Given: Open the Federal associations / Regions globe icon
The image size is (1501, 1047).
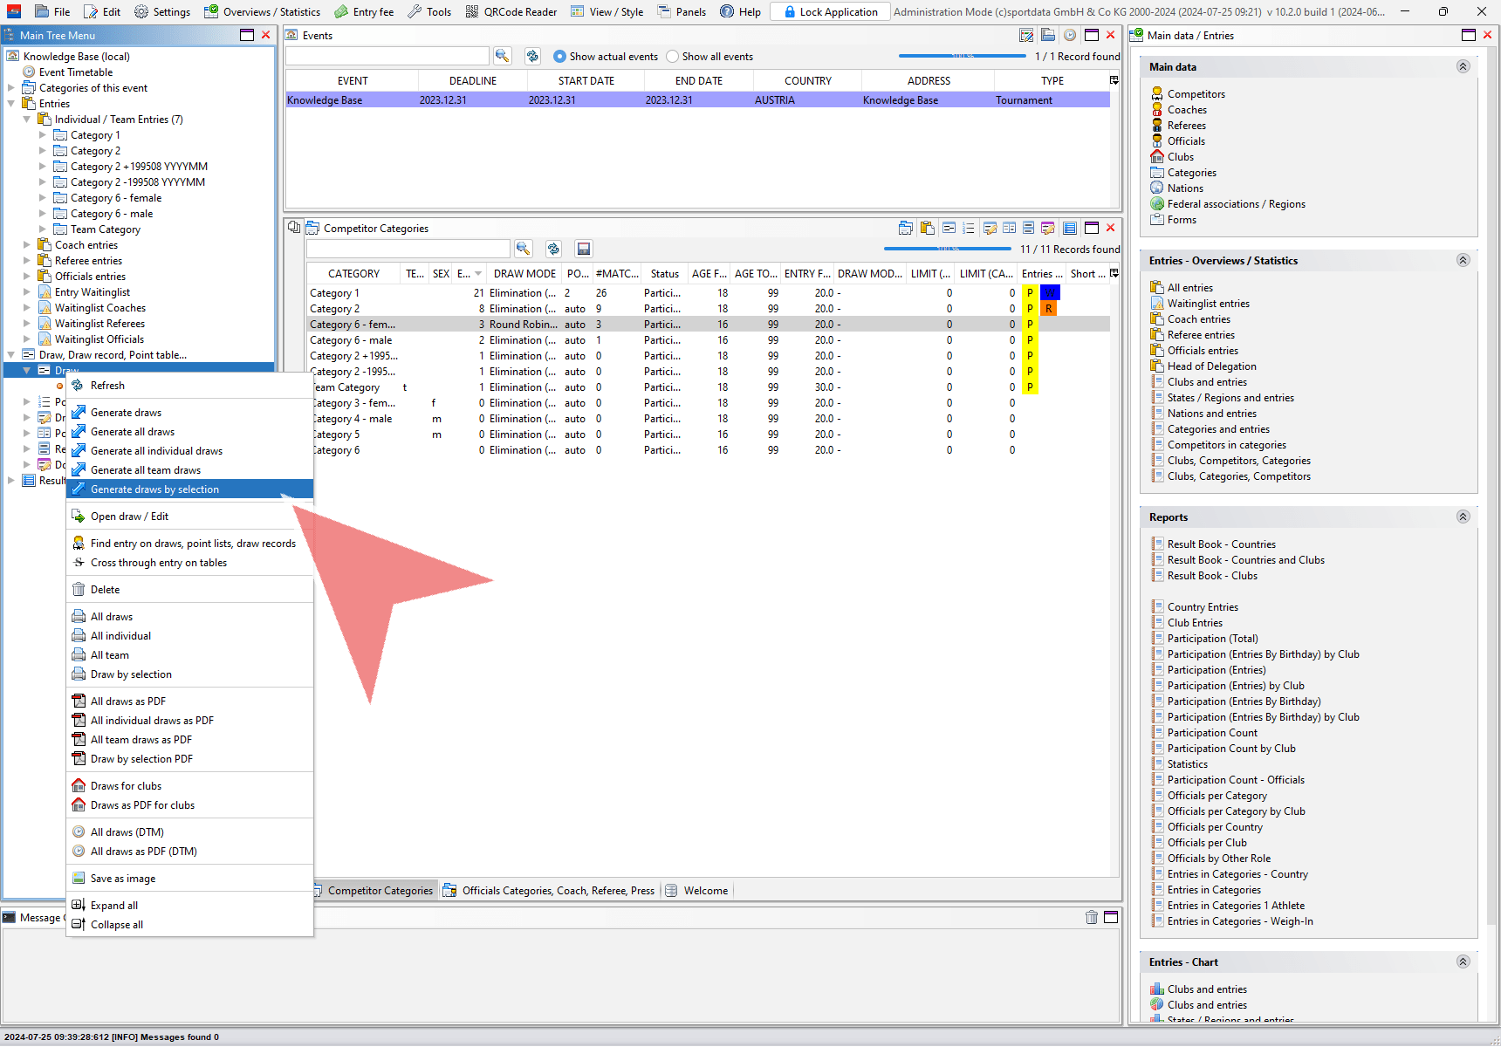Looking at the screenshot, I should click(x=1157, y=204).
